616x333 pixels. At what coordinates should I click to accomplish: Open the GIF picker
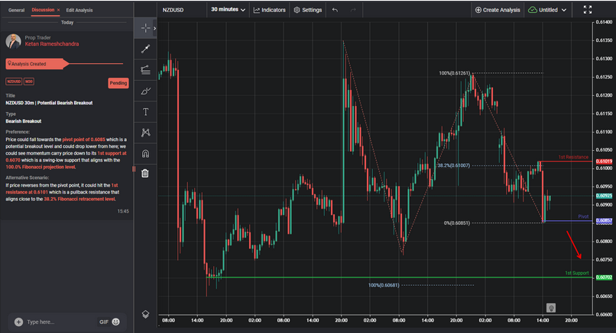[104, 322]
